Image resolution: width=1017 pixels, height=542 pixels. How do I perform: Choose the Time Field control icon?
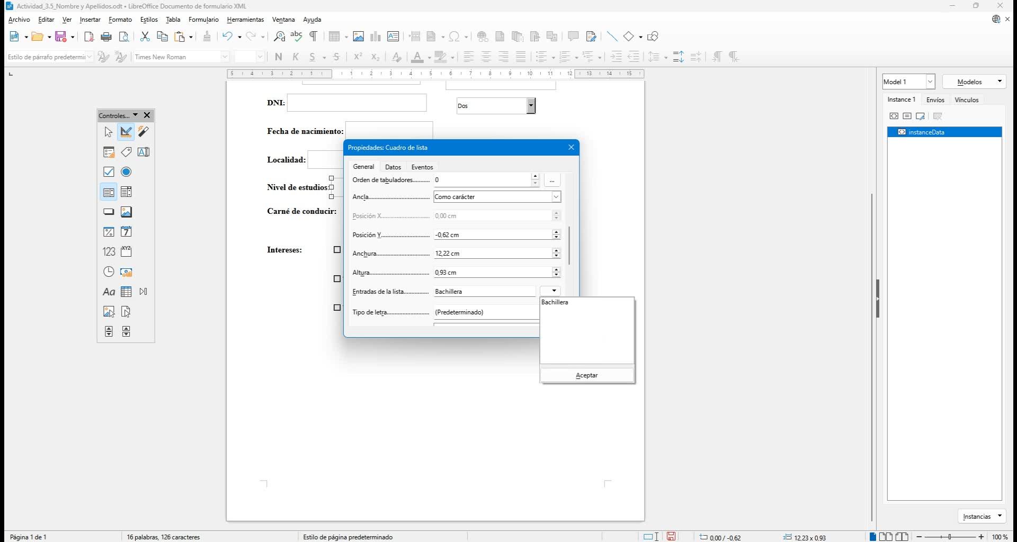coord(109,272)
